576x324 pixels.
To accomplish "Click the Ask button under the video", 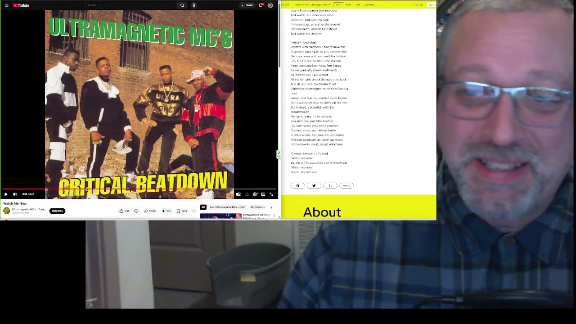I will (166, 211).
